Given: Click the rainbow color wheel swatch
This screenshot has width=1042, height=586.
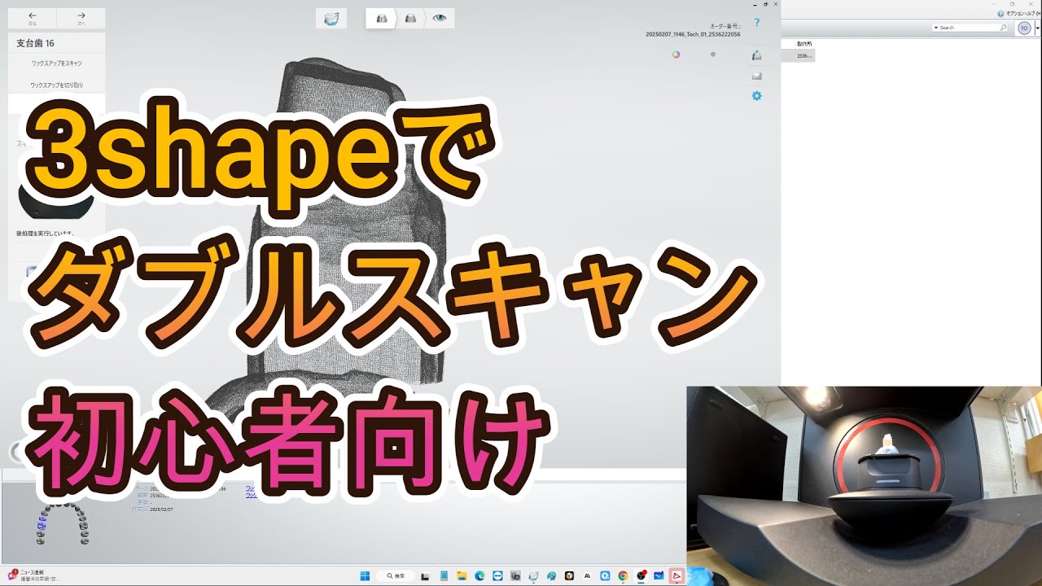Looking at the screenshot, I should (x=674, y=53).
